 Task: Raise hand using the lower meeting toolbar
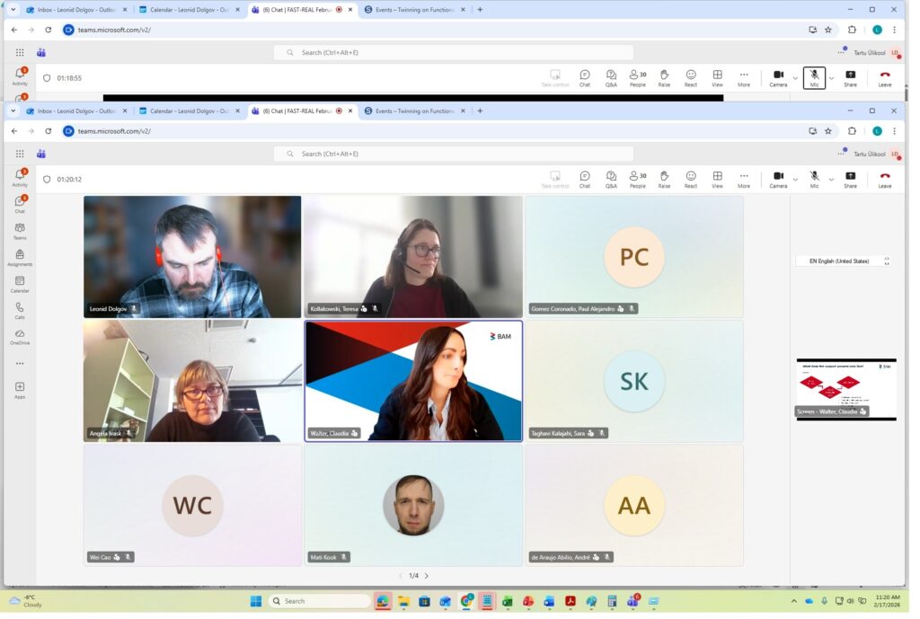point(664,178)
